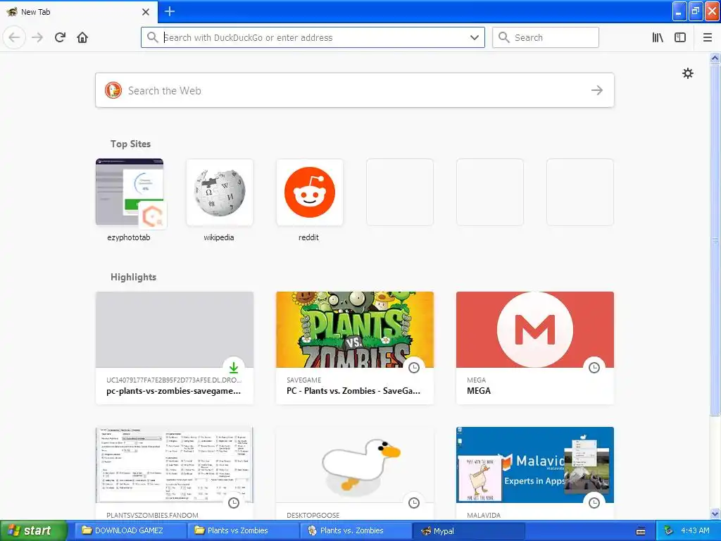
Task: Select the New Tab tab
Action: tap(78, 12)
